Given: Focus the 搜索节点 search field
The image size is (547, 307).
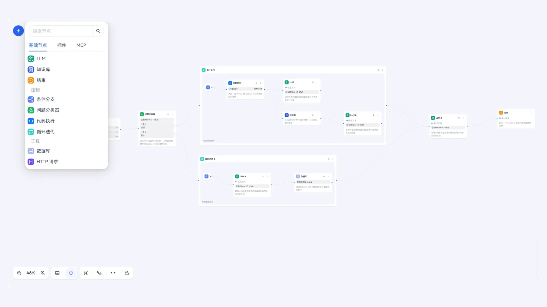Looking at the screenshot, I should 61,31.
